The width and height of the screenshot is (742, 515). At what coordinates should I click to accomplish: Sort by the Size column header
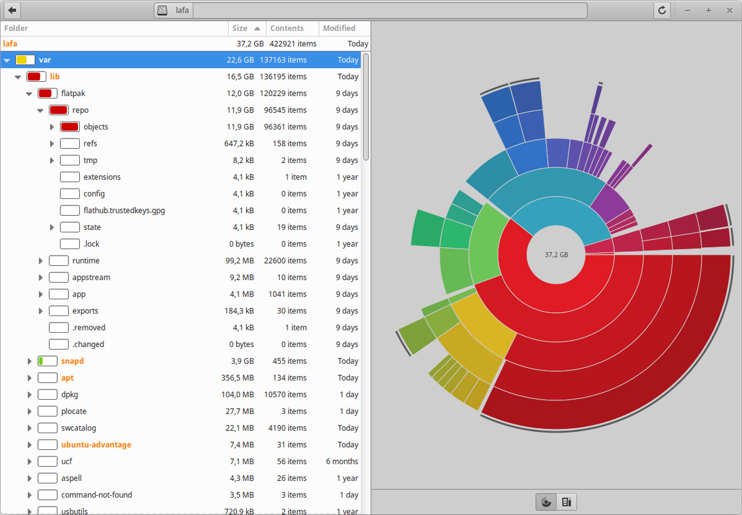coord(247,28)
